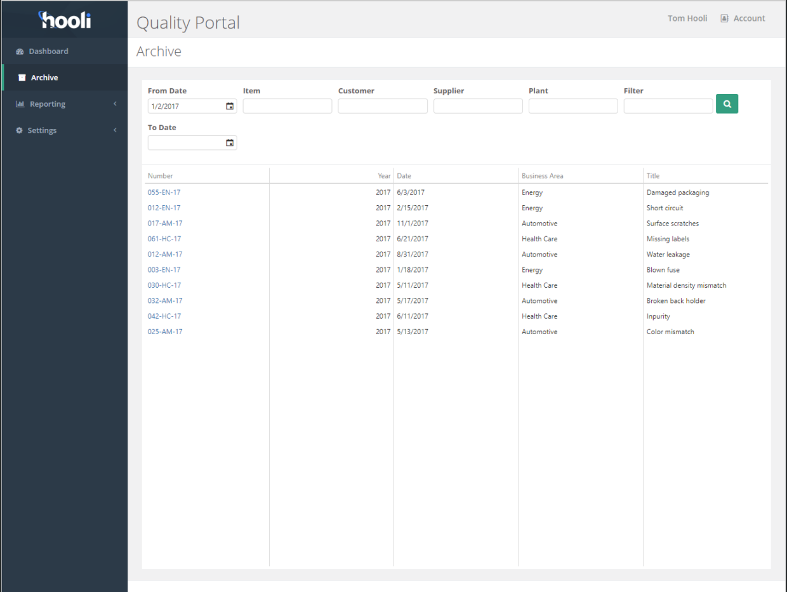Open record 061-HC-17
The height and width of the screenshot is (592, 787).
[164, 239]
